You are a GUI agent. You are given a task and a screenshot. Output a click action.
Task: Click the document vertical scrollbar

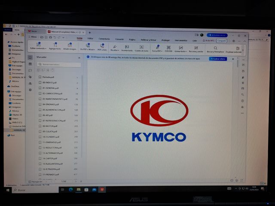[238, 64]
